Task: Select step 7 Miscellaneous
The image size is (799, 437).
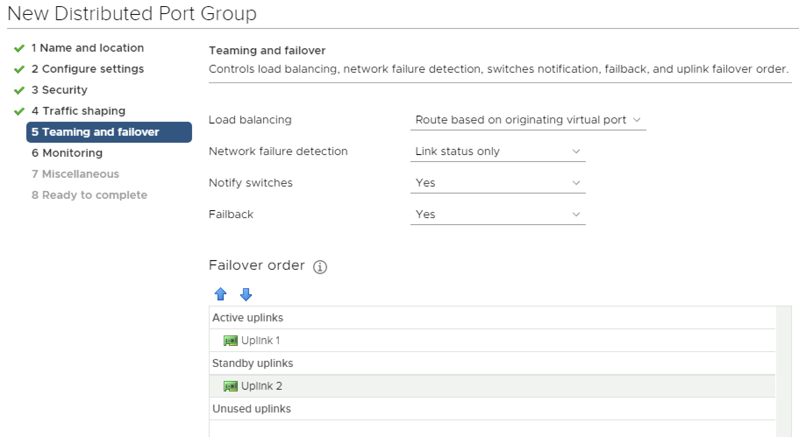Action: 75,174
